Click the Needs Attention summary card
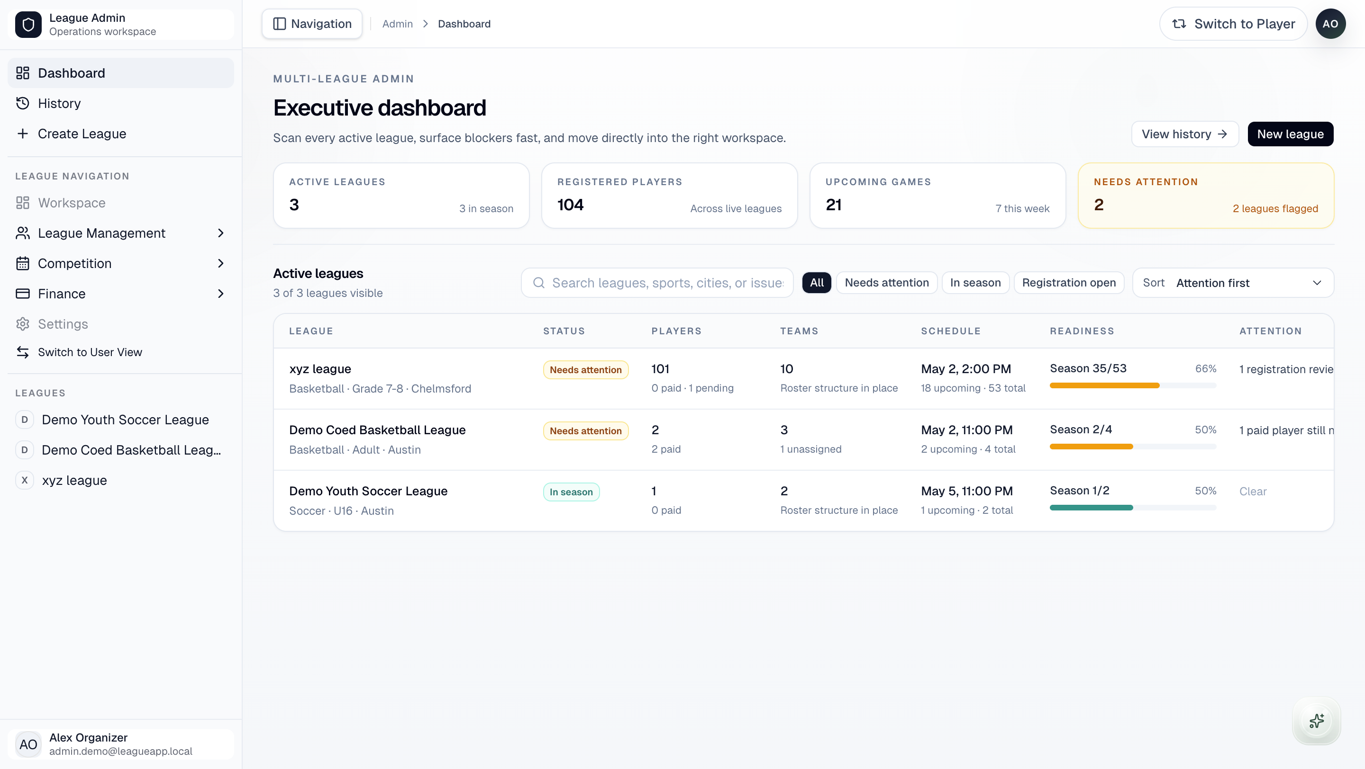The height and width of the screenshot is (769, 1365). pos(1206,196)
